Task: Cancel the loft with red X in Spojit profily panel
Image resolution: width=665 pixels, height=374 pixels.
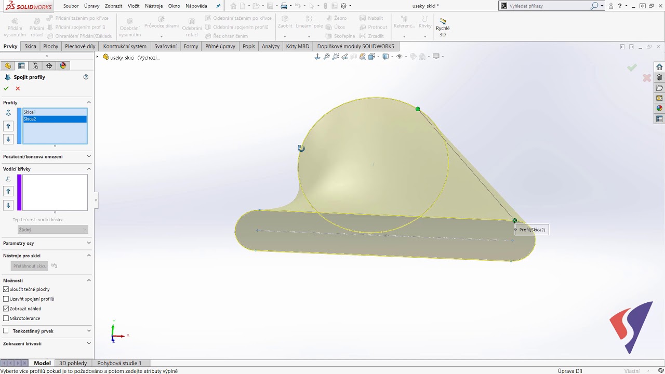Action: [x=18, y=88]
